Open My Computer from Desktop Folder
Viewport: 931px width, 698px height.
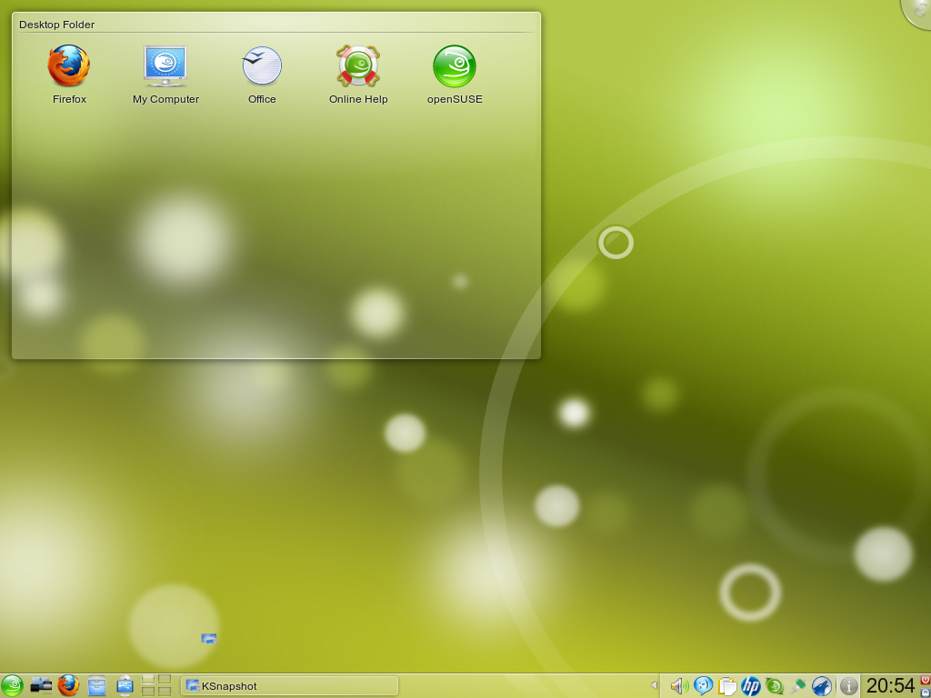pyautogui.click(x=165, y=67)
